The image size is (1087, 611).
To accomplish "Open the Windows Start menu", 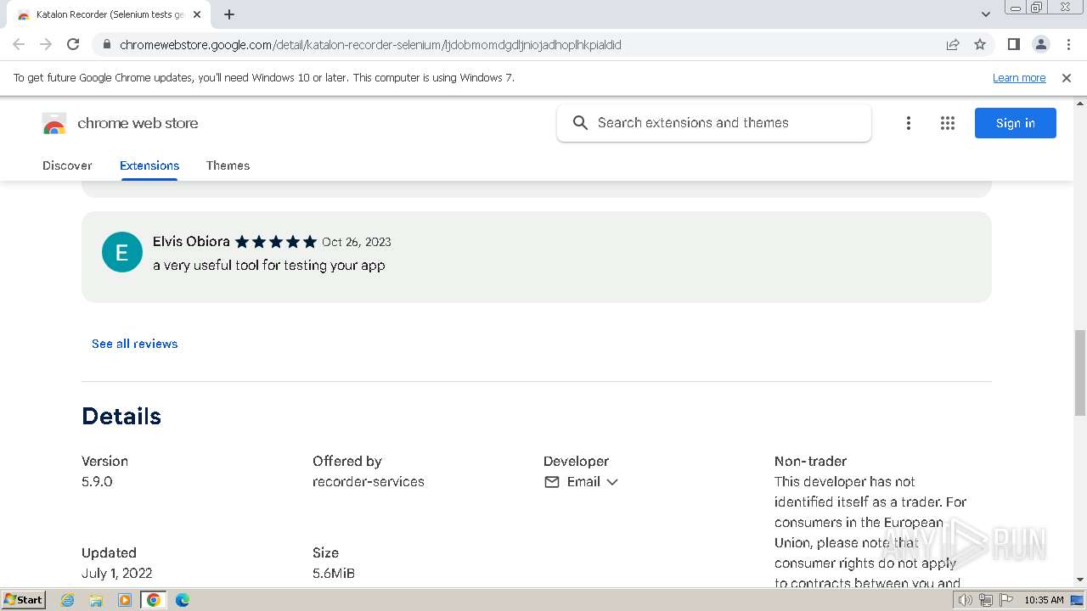I will [x=23, y=599].
